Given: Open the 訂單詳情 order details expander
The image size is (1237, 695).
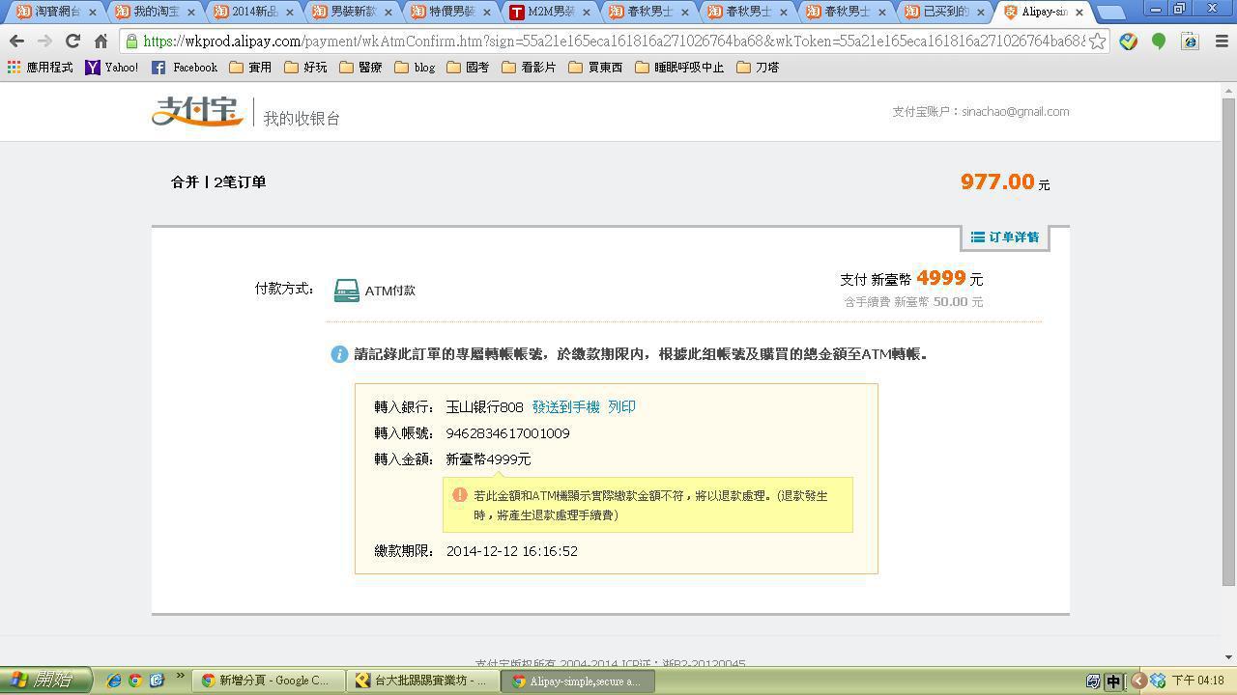Looking at the screenshot, I should [1005, 237].
